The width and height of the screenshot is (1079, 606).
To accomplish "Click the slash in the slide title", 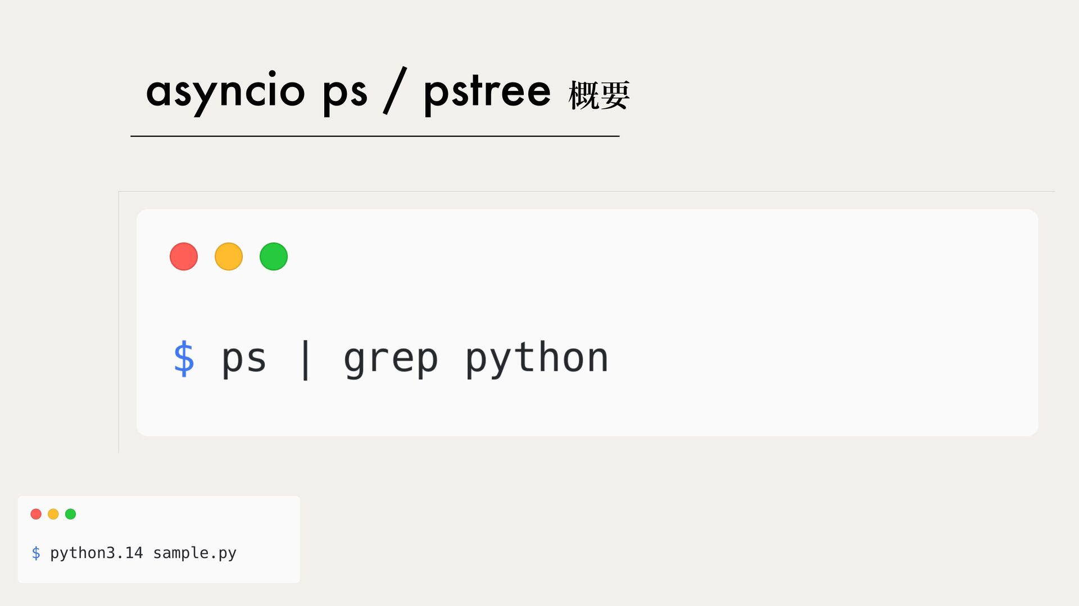I will pyautogui.click(x=395, y=90).
